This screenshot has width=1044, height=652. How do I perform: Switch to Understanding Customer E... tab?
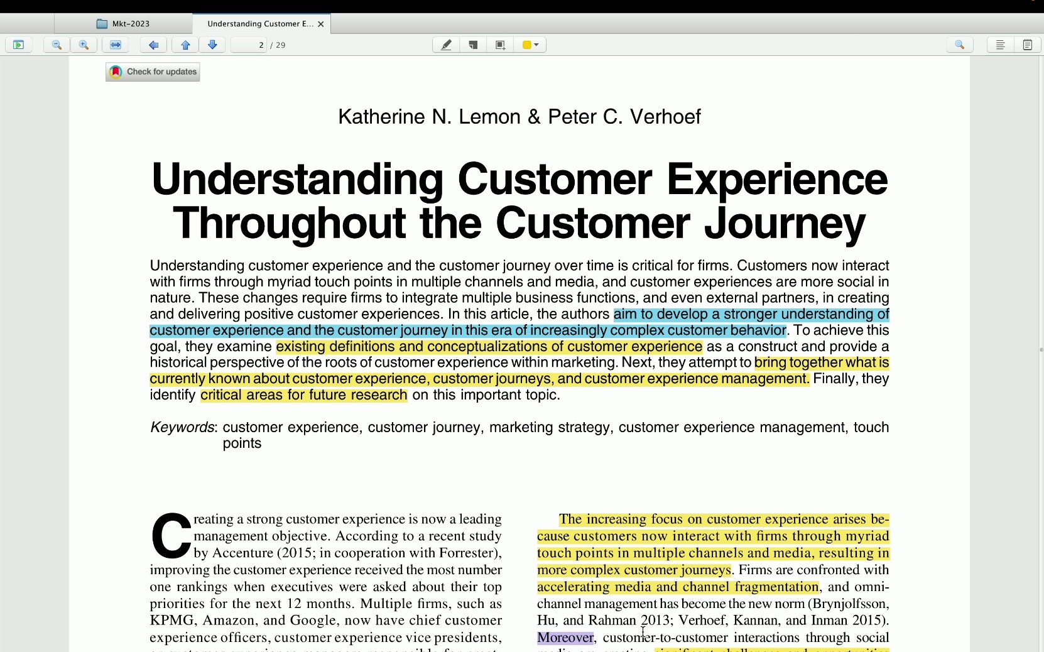260,24
